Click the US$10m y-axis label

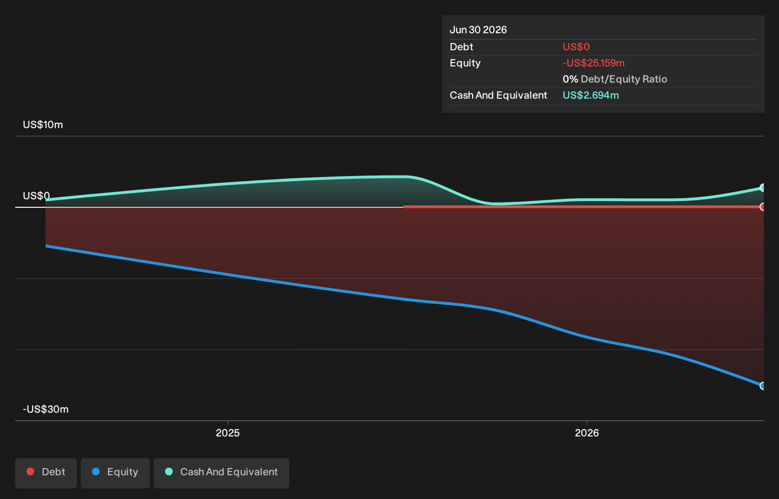pyautogui.click(x=43, y=125)
